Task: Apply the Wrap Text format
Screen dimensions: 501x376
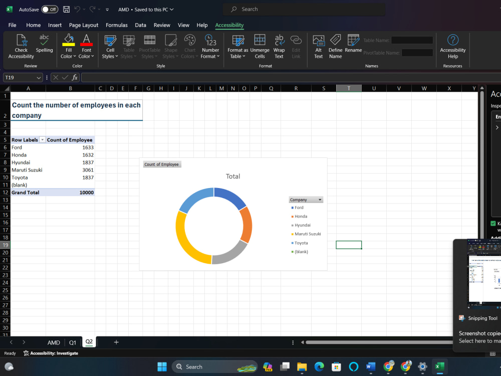Action: pyautogui.click(x=279, y=46)
